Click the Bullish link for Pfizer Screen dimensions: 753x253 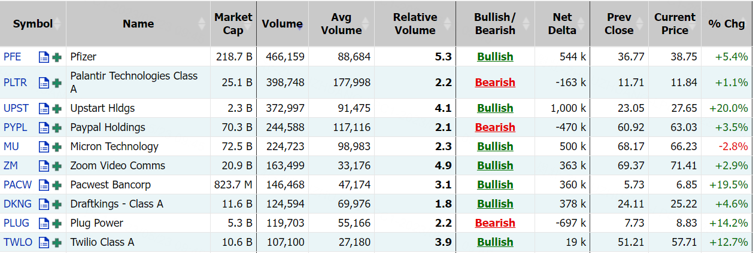tap(495, 57)
